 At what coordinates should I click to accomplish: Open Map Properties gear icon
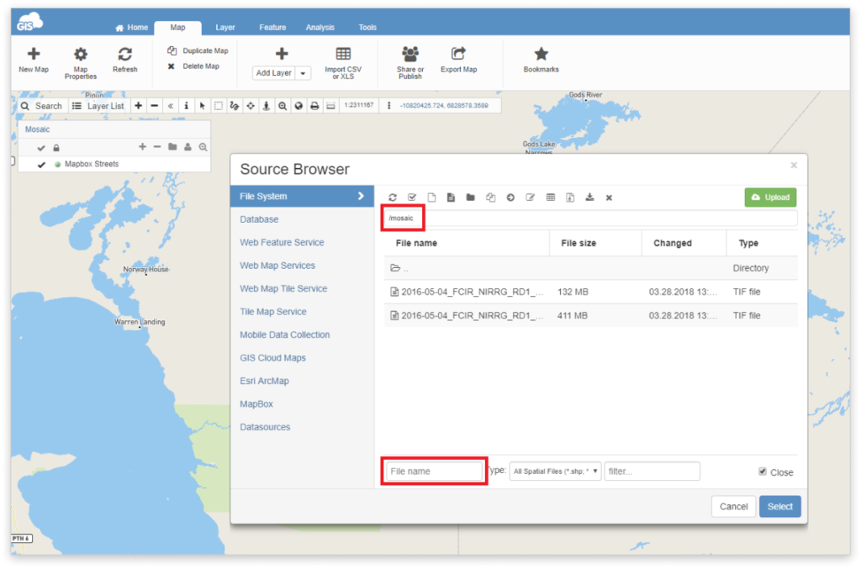[x=80, y=55]
